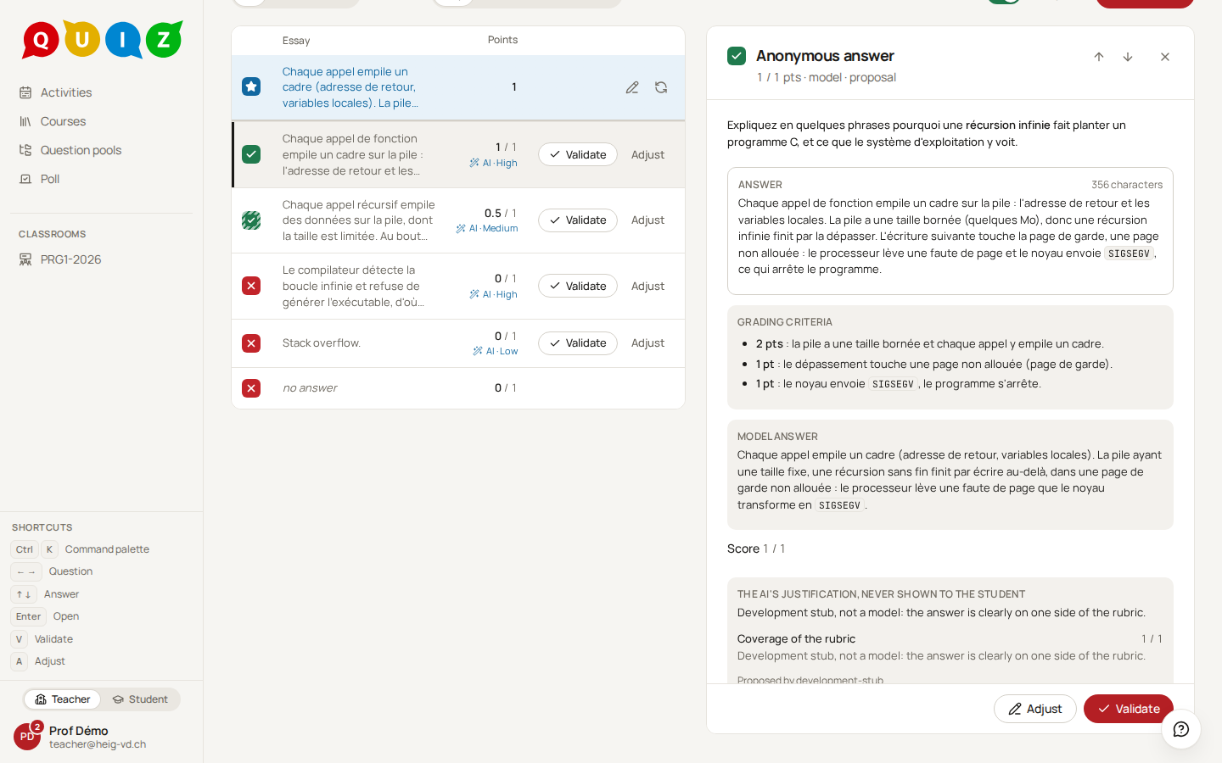The width and height of the screenshot is (1222, 763).
Task: Validate the 'Chaque appel de fonction' answer
Action: pyautogui.click(x=578, y=154)
